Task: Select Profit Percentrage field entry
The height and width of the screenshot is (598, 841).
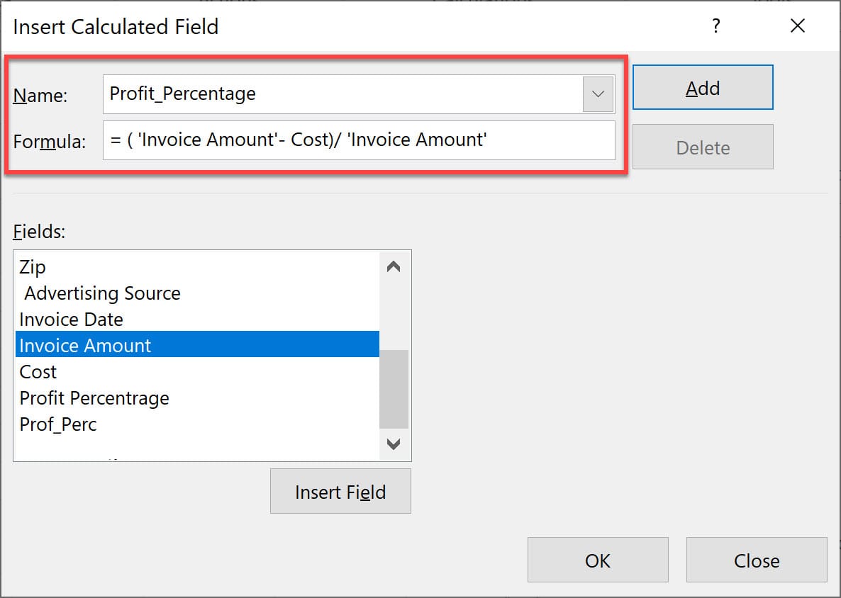Action: point(94,398)
